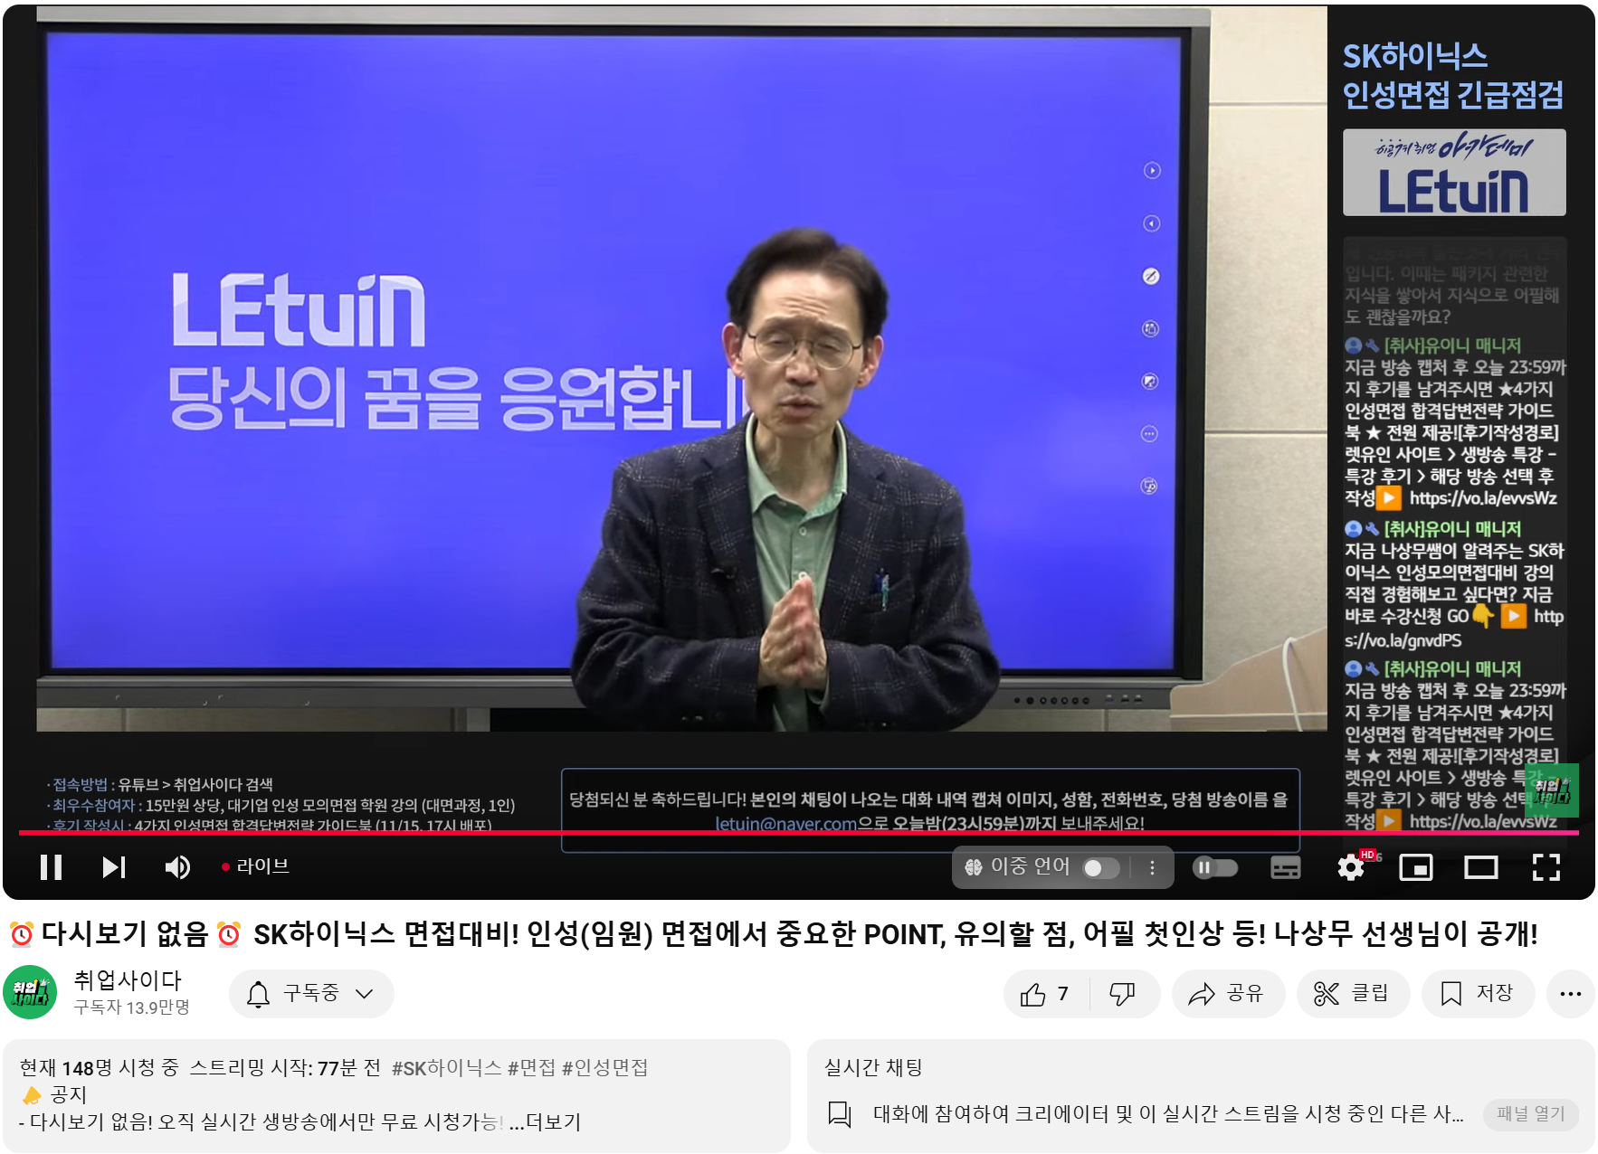Toggle the 이중 언어 switch
This screenshot has height=1154, width=1598.
(x=1100, y=868)
